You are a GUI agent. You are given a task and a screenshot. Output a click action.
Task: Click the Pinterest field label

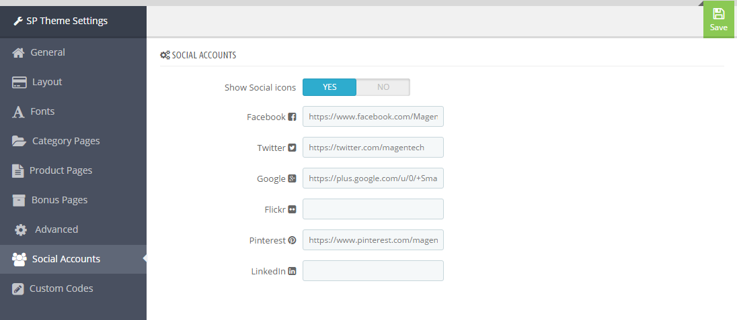tap(268, 241)
